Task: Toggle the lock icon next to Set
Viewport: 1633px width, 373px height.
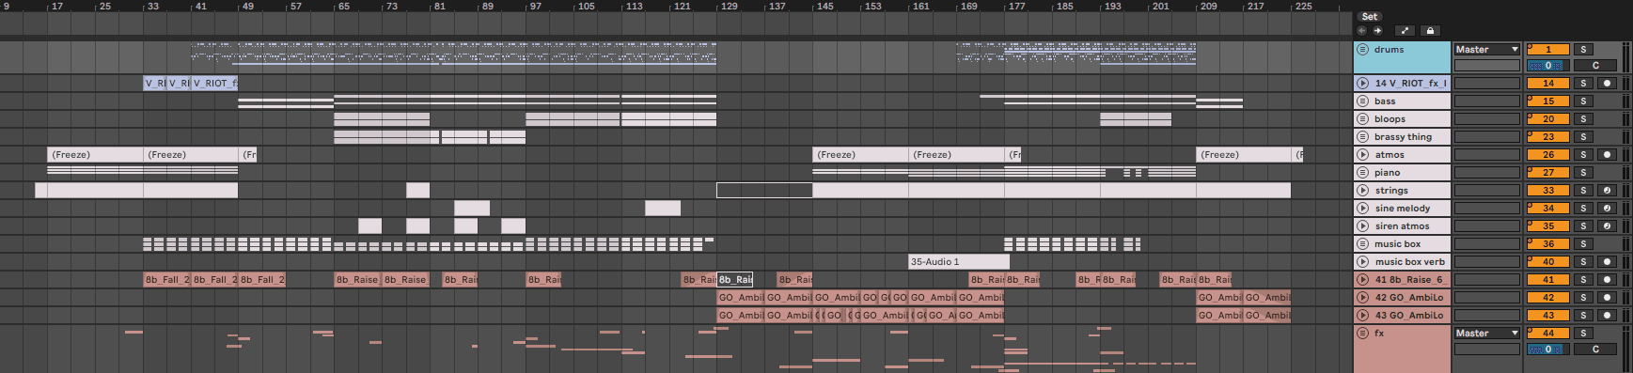Action: pos(1430,30)
